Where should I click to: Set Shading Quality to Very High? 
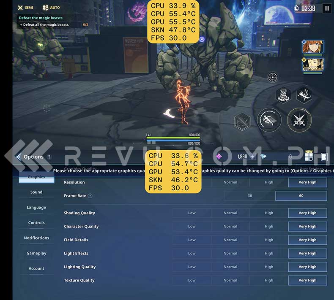pos(308,213)
